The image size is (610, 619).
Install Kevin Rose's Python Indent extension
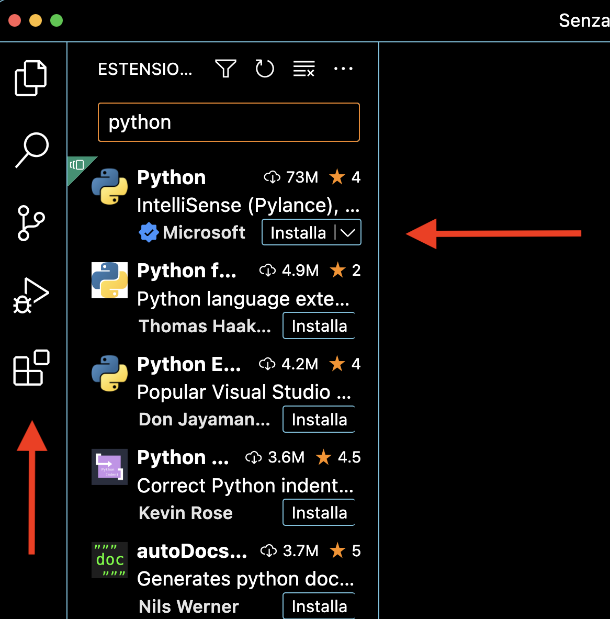click(319, 513)
